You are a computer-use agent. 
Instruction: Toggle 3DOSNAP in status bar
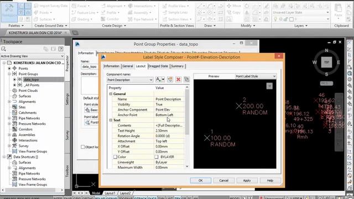[x=126, y=198]
